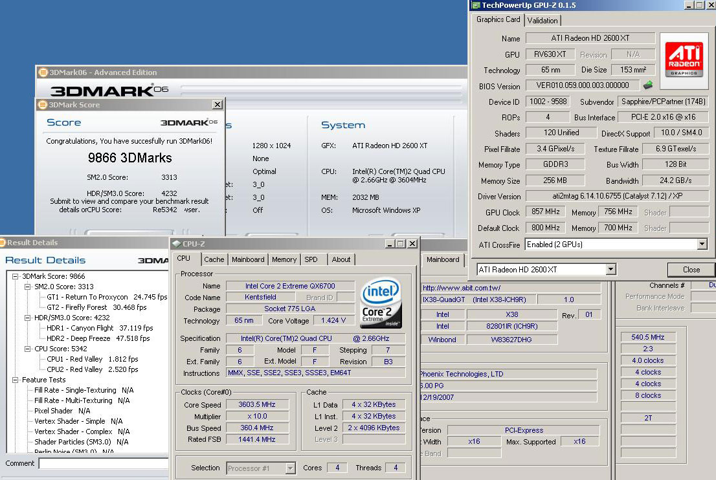Open the Mainboard tab in front CPU-Z
Viewport: 716px width, 480px height.
click(x=248, y=259)
